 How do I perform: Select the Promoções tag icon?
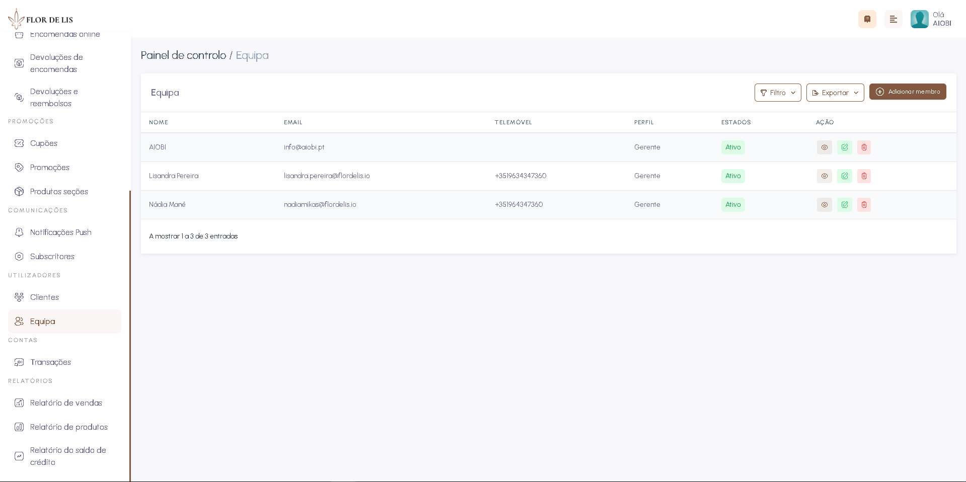point(19,167)
